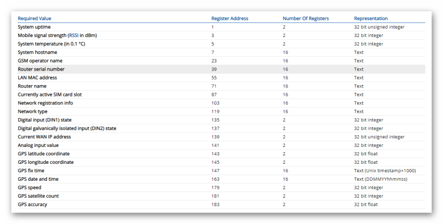Click the Network registration info label
The height and width of the screenshot is (224, 443).
point(45,103)
